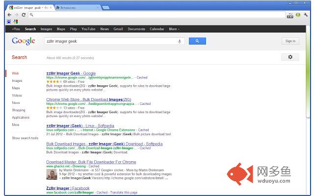Screen dimensions: 314x196
Task: Click Translate this page for Facebook result
Action: coord(124,193)
